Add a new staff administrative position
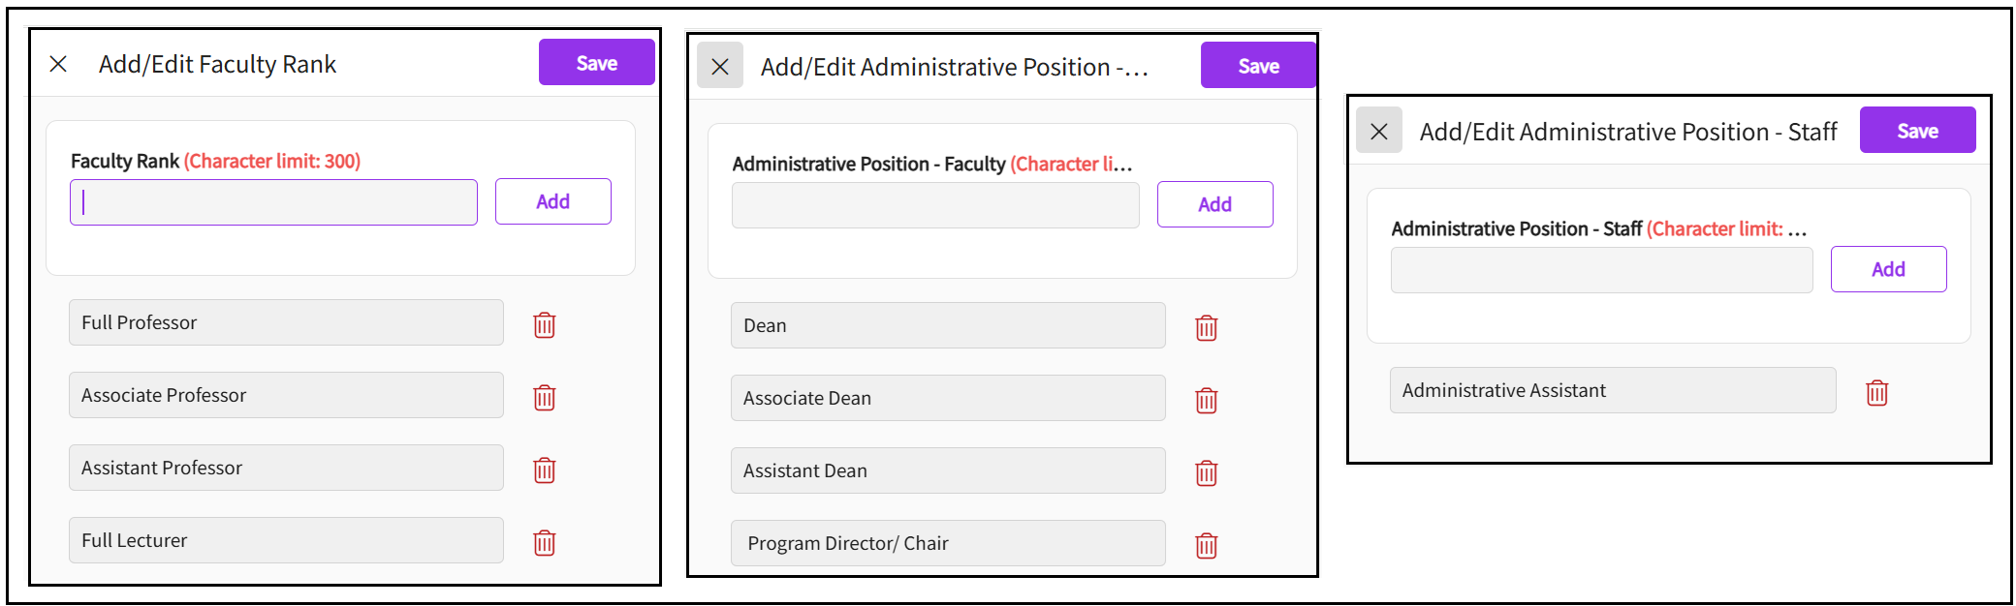2016x606 pixels. (1889, 269)
